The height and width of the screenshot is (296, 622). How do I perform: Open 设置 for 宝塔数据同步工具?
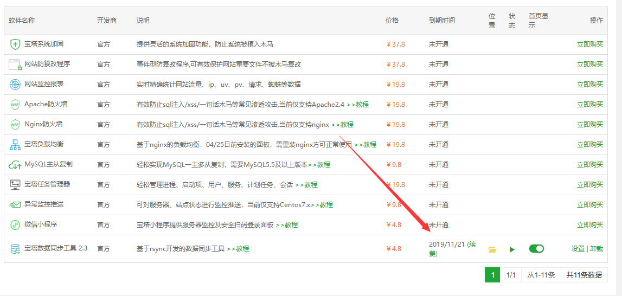pyautogui.click(x=578, y=249)
